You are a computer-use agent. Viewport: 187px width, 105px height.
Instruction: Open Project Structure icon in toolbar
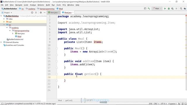pyautogui.click(x=185, y=8)
